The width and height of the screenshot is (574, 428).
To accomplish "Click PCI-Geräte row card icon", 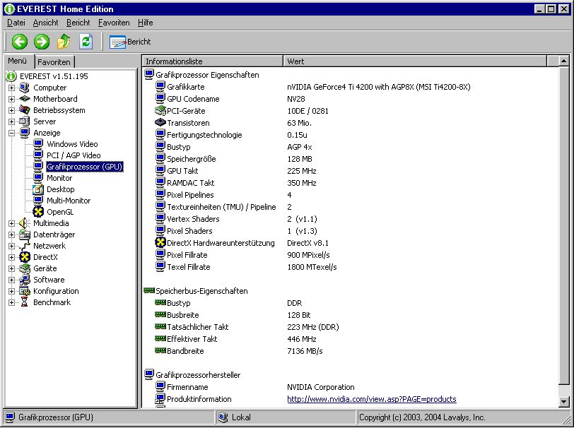I will pos(160,110).
